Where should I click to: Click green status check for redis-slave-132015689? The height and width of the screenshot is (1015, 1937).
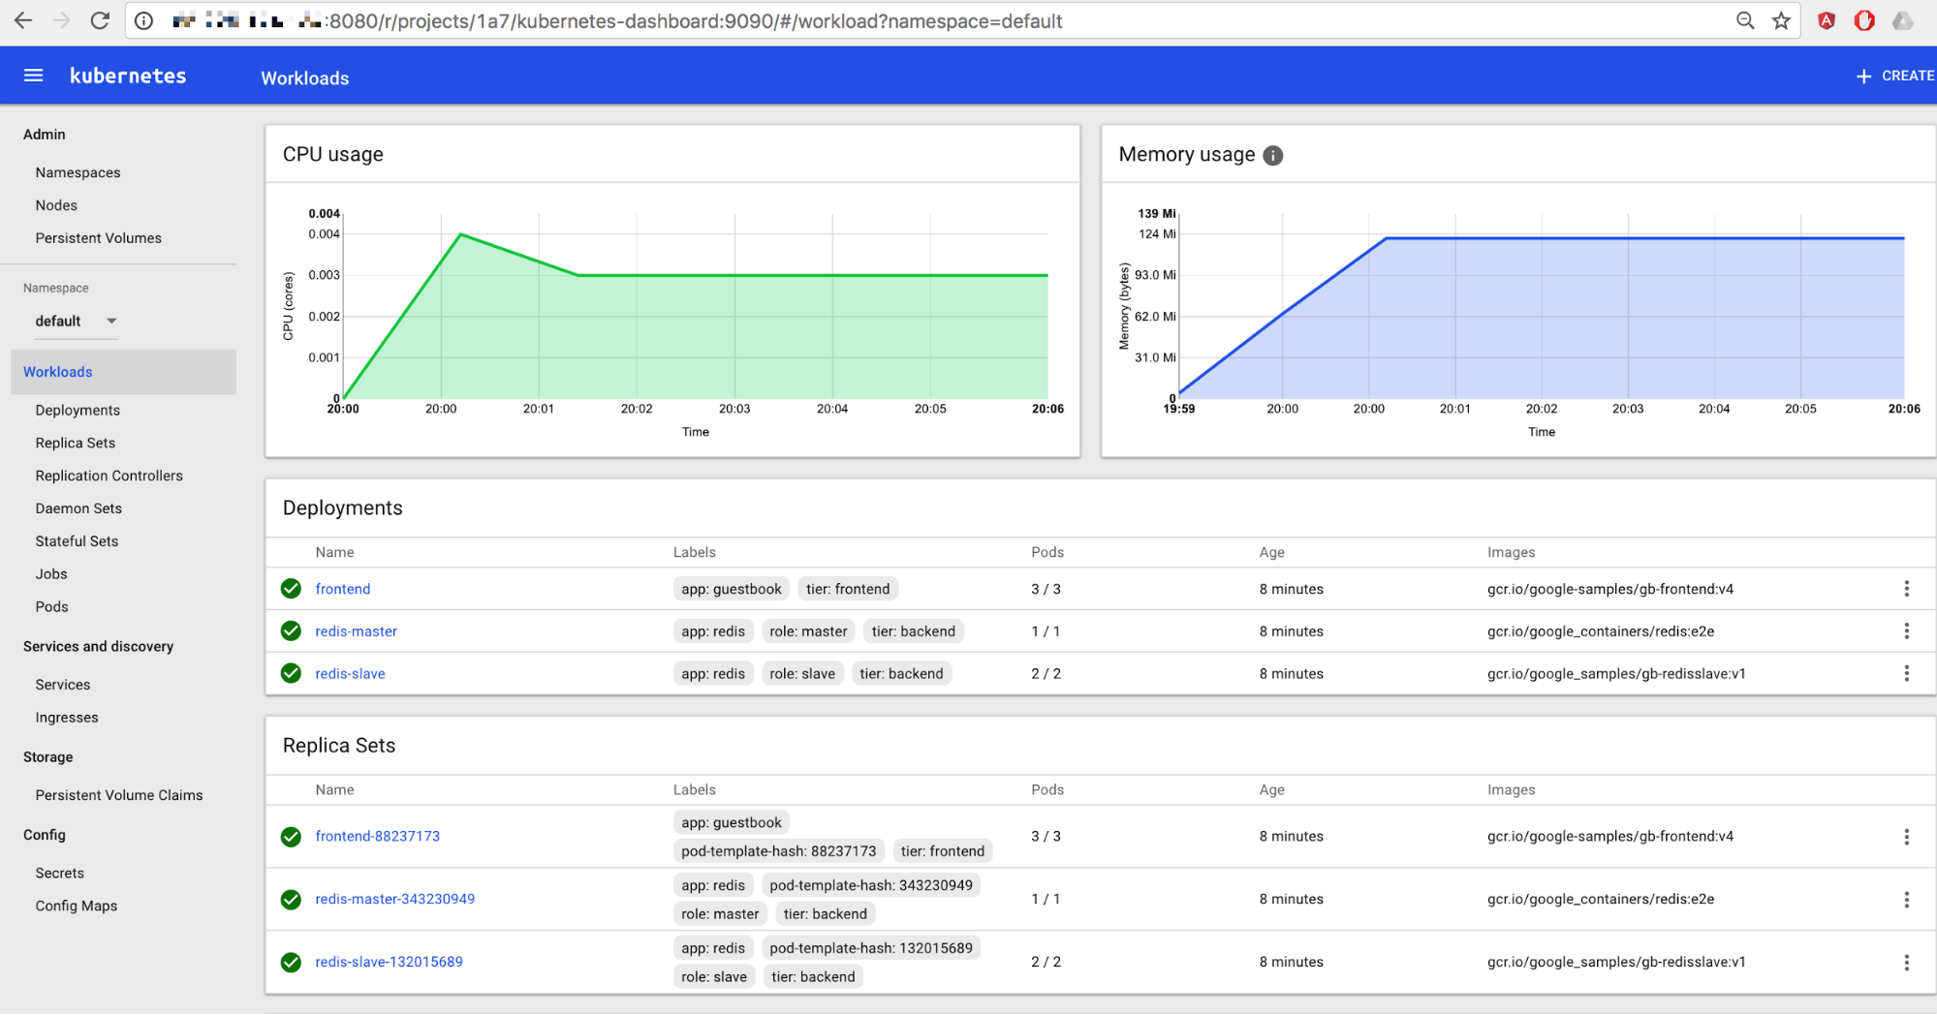coord(291,963)
